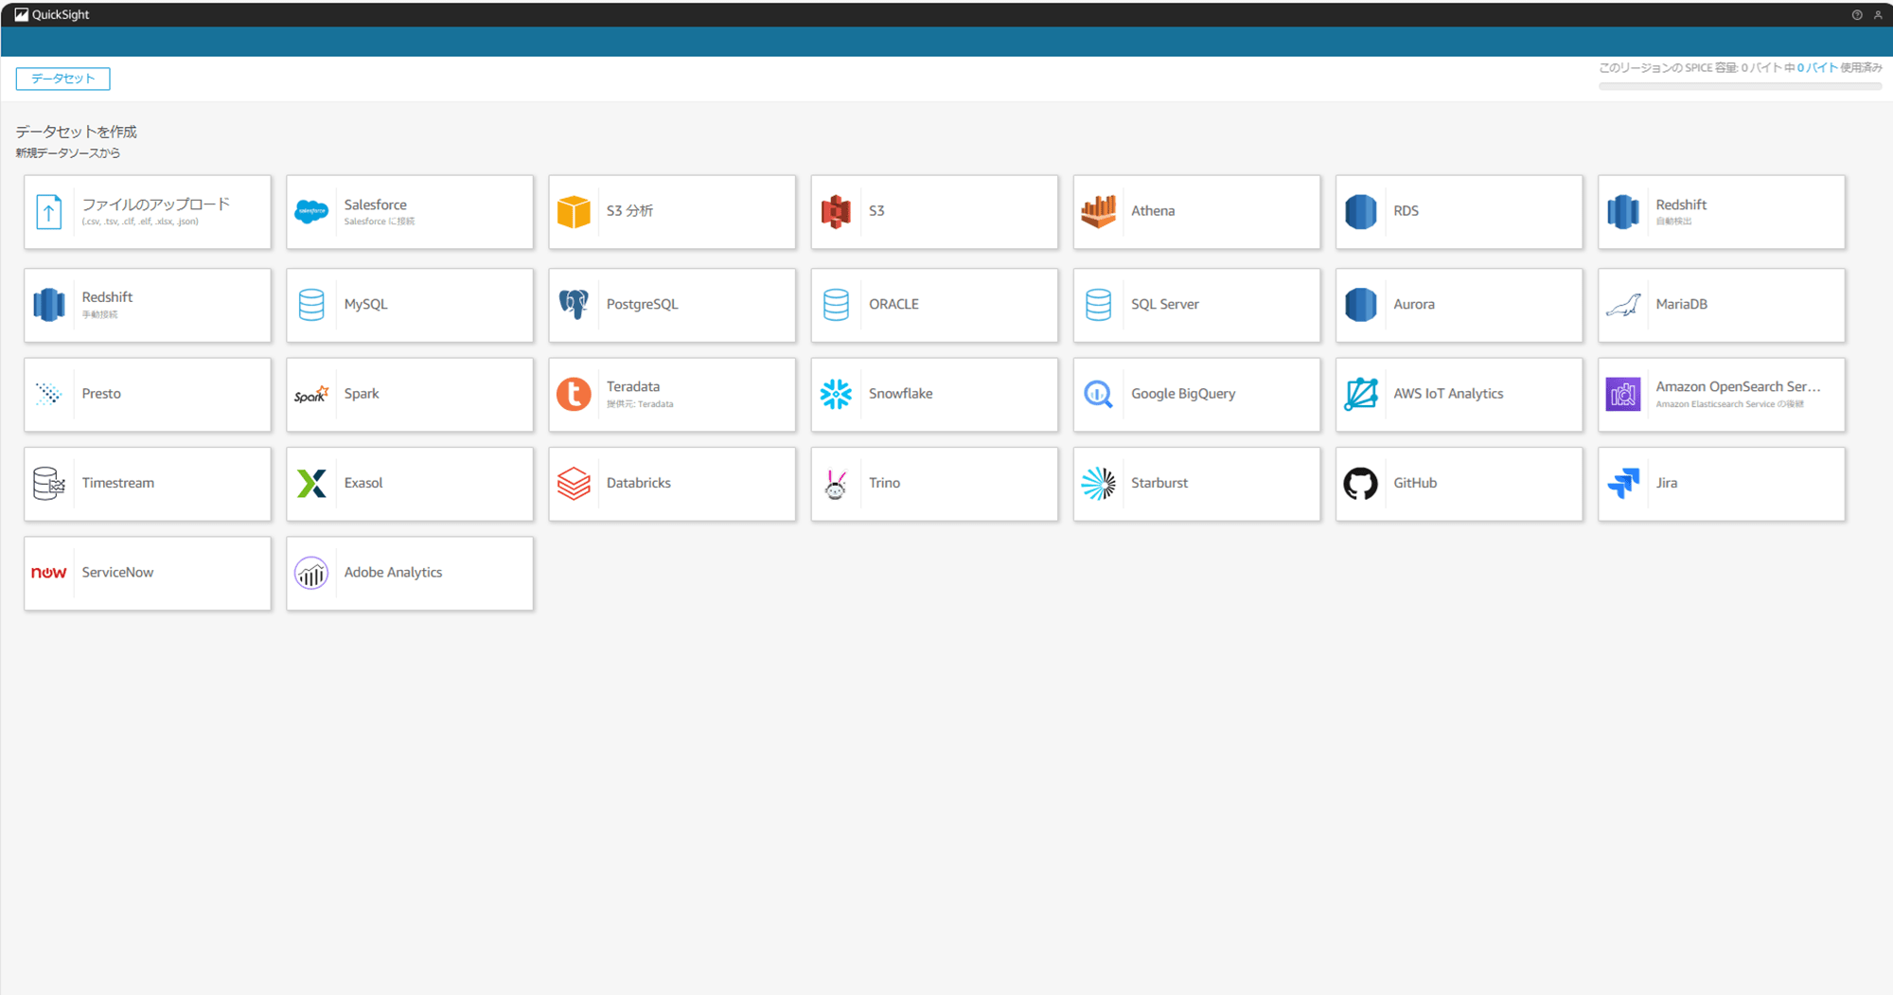Select the AWS IoT Analytics icon
The image size is (1893, 995).
click(1360, 394)
